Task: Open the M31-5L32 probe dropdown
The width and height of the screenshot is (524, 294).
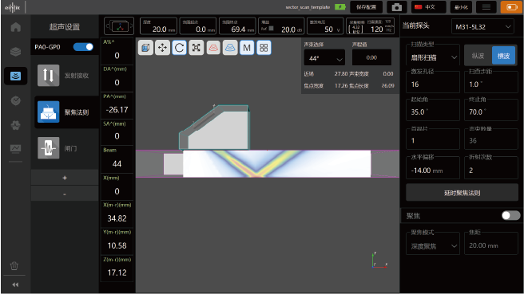Action: [482, 26]
